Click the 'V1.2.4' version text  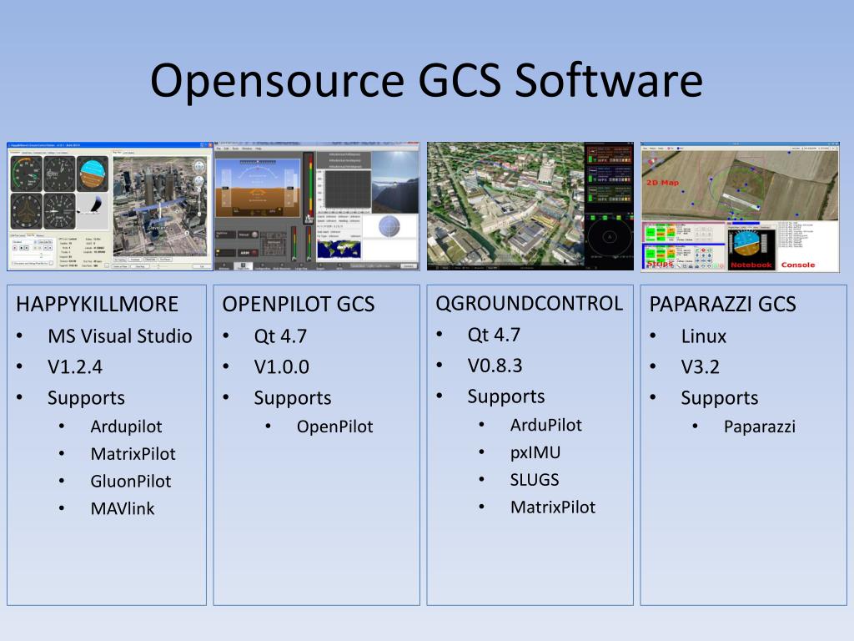click(74, 367)
